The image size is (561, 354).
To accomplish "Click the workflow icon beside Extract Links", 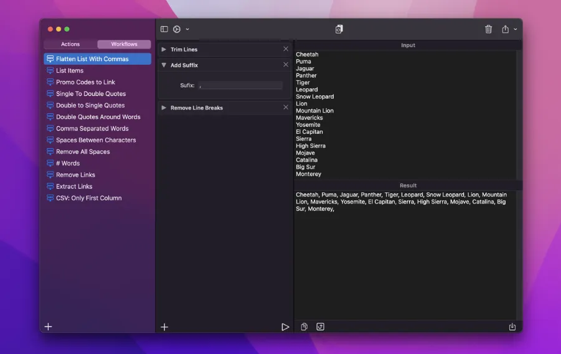I will (x=50, y=186).
